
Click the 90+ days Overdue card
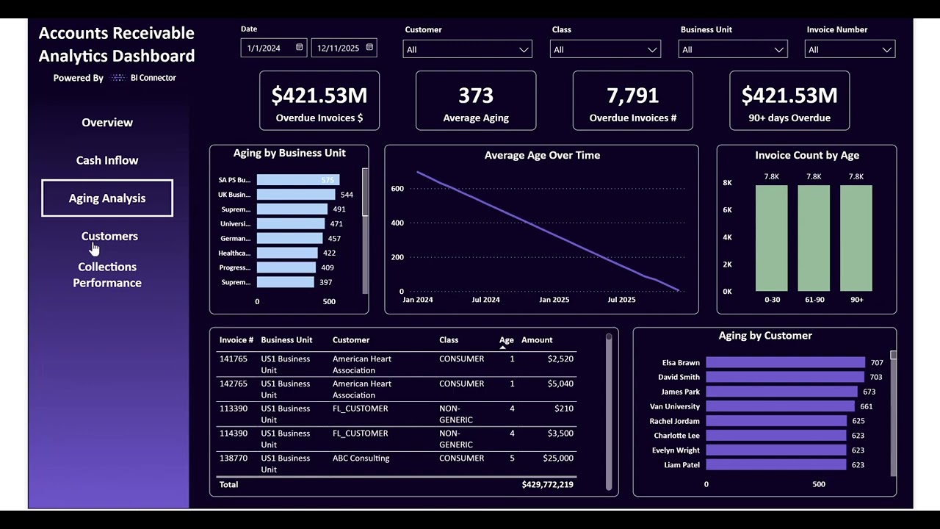(789, 101)
